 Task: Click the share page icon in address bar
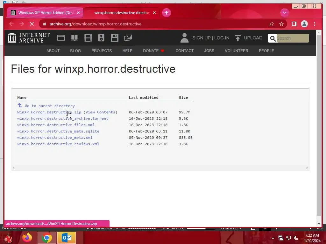pyautogui.click(x=271, y=24)
